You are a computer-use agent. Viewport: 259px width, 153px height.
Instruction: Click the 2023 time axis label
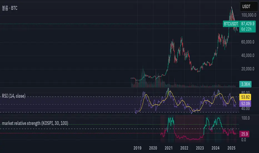pyautogui.click(x=200, y=148)
